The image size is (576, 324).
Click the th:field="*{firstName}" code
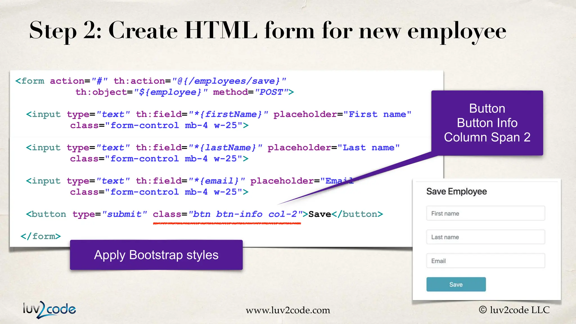pyautogui.click(x=202, y=114)
